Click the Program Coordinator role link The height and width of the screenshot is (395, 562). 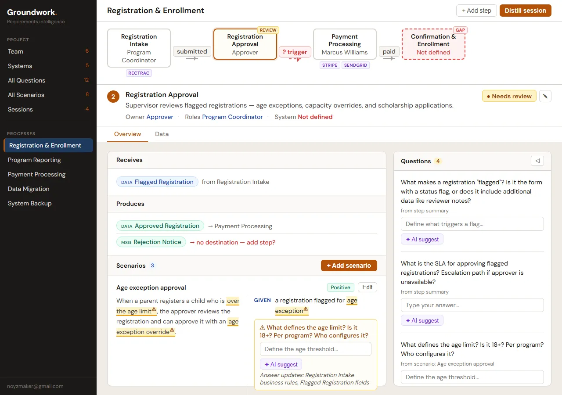(x=232, y=117)
